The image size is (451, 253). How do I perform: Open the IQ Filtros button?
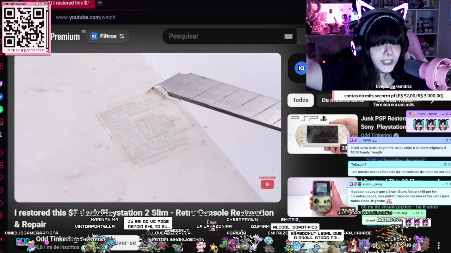pyautogui.click(x=107, y=36)
